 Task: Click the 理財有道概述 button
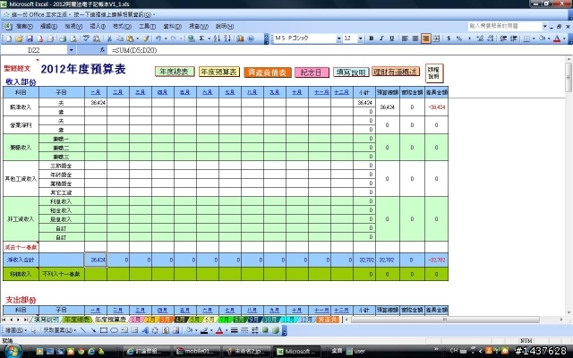click(x=396, y=72)
